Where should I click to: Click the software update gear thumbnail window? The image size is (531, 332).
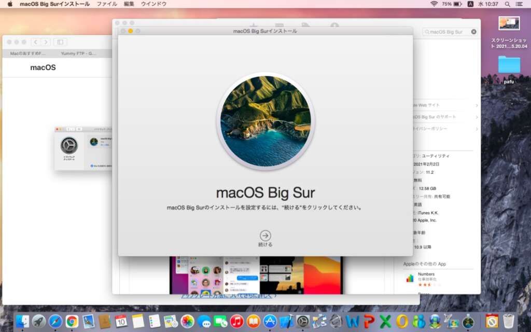tap(83, 148)
